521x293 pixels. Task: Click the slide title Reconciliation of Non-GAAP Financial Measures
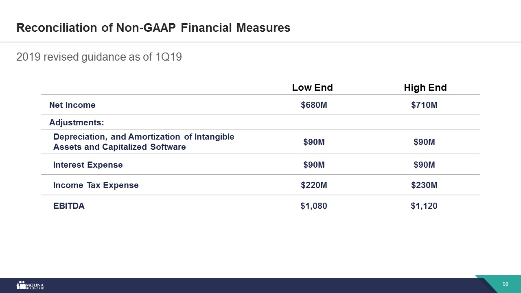[153, 28]
